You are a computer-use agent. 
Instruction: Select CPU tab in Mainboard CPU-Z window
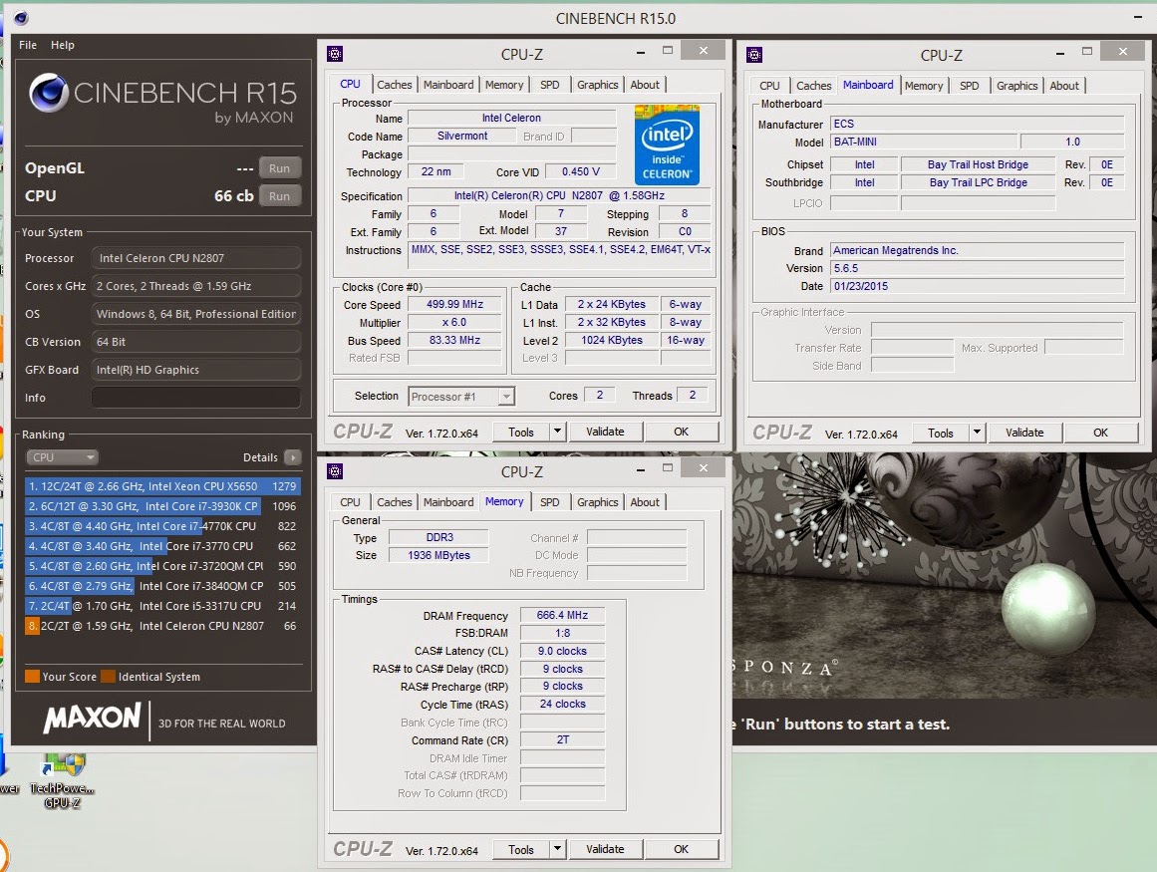tap(769, 86)
